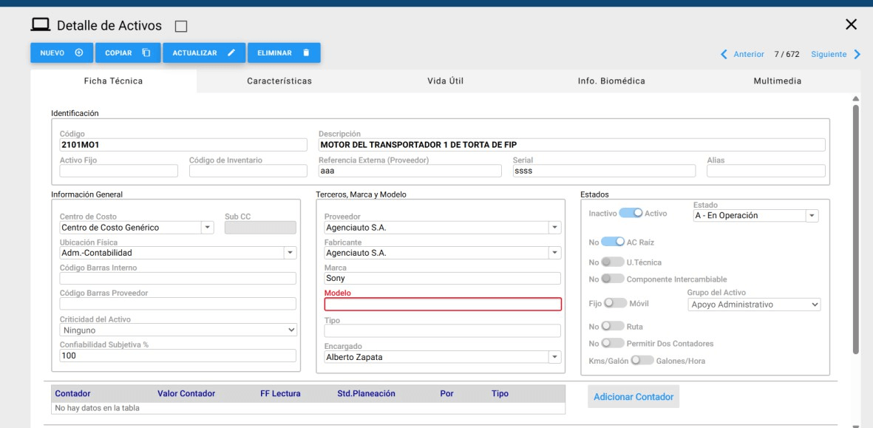Image resolution: width=873 pixels, height=428 pixels.
Task: Open the Proveedor dropdown
Action: click(554, 227)
